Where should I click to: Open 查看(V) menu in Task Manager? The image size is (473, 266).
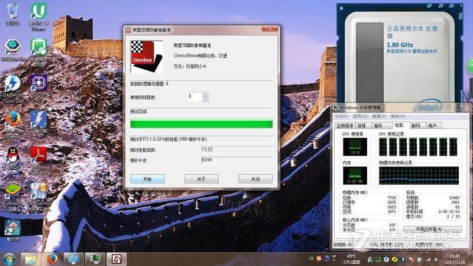[x=379, y=116]
